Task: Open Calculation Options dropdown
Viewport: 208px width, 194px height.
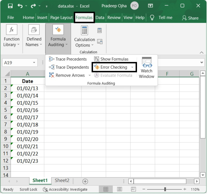Action: (x=84, y=36)
